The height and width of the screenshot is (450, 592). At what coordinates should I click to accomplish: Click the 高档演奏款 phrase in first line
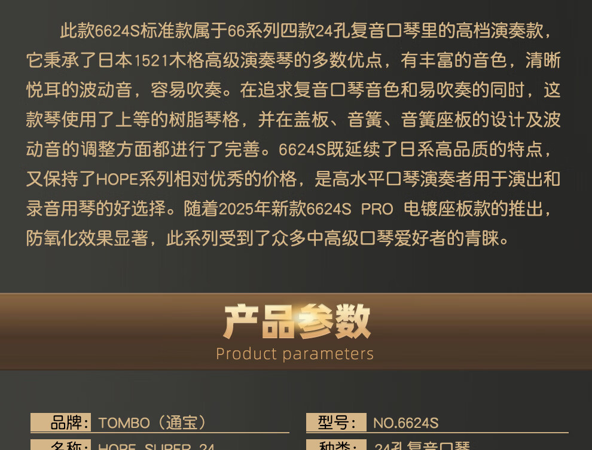click(x=499, y=31)
